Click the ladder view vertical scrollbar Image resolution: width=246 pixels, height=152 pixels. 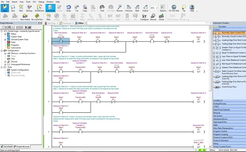[x=210, y=87]
